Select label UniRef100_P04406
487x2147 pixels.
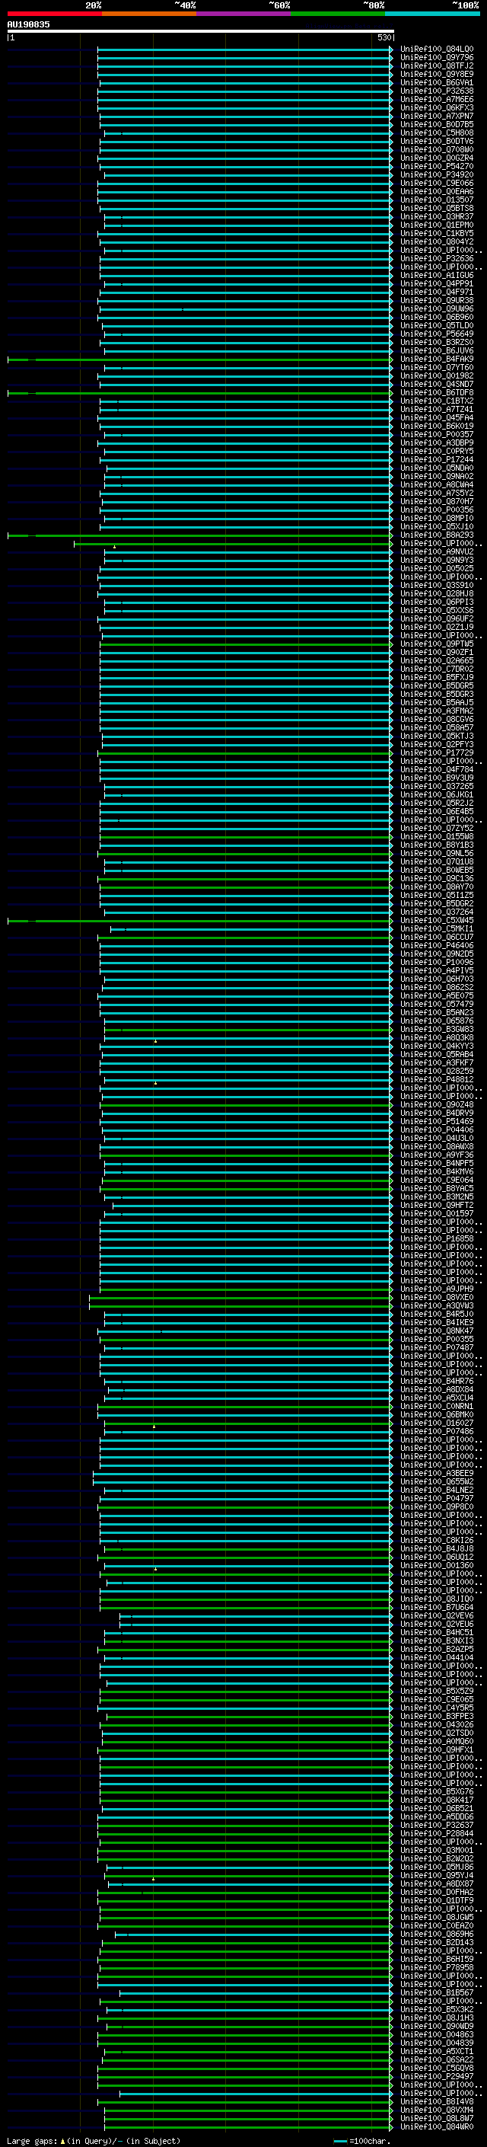click(x=437, y=1129)
